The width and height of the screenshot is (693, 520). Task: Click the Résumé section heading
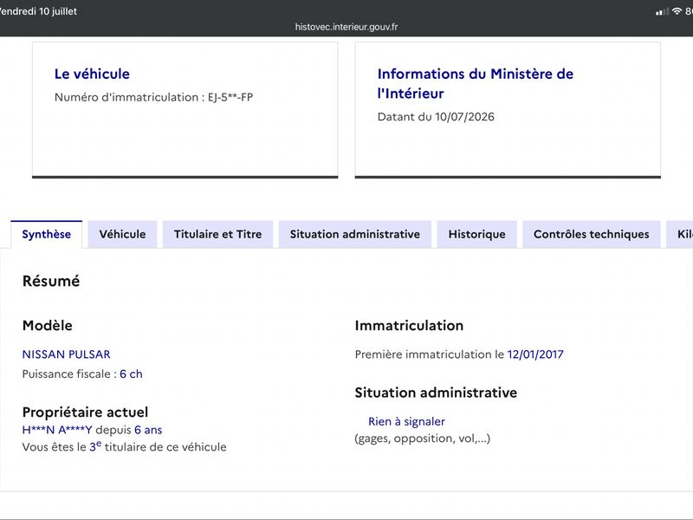(x=51, y=281)
